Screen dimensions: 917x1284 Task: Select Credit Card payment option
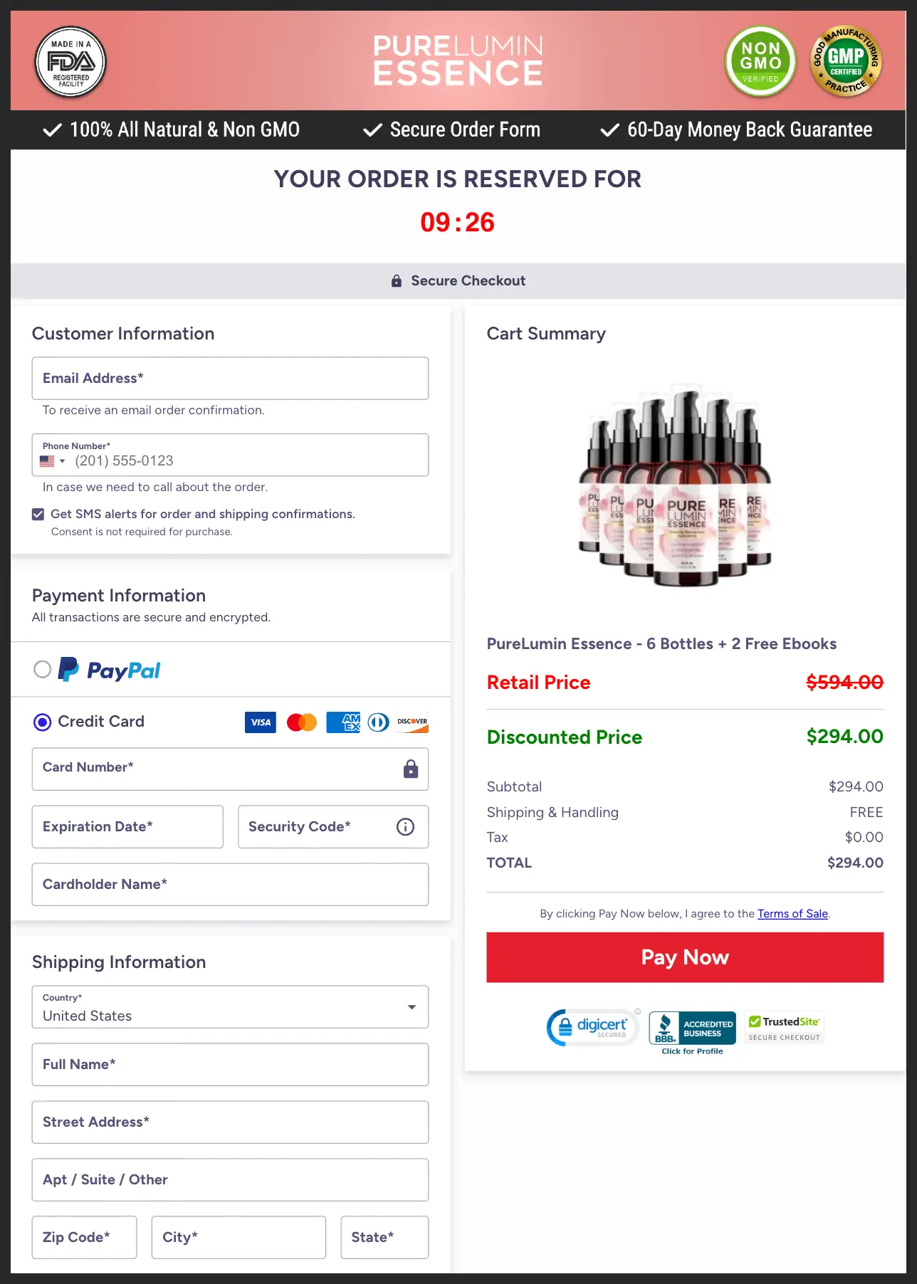(42, 722)
